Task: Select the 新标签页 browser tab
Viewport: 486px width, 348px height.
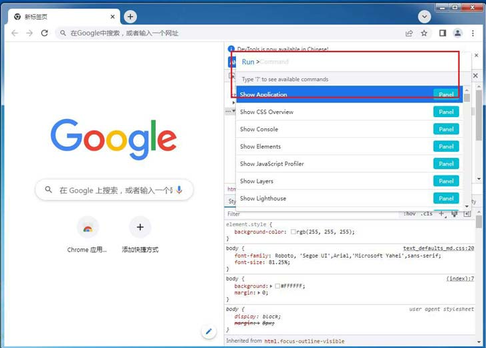Action: [x=64, y=17]
